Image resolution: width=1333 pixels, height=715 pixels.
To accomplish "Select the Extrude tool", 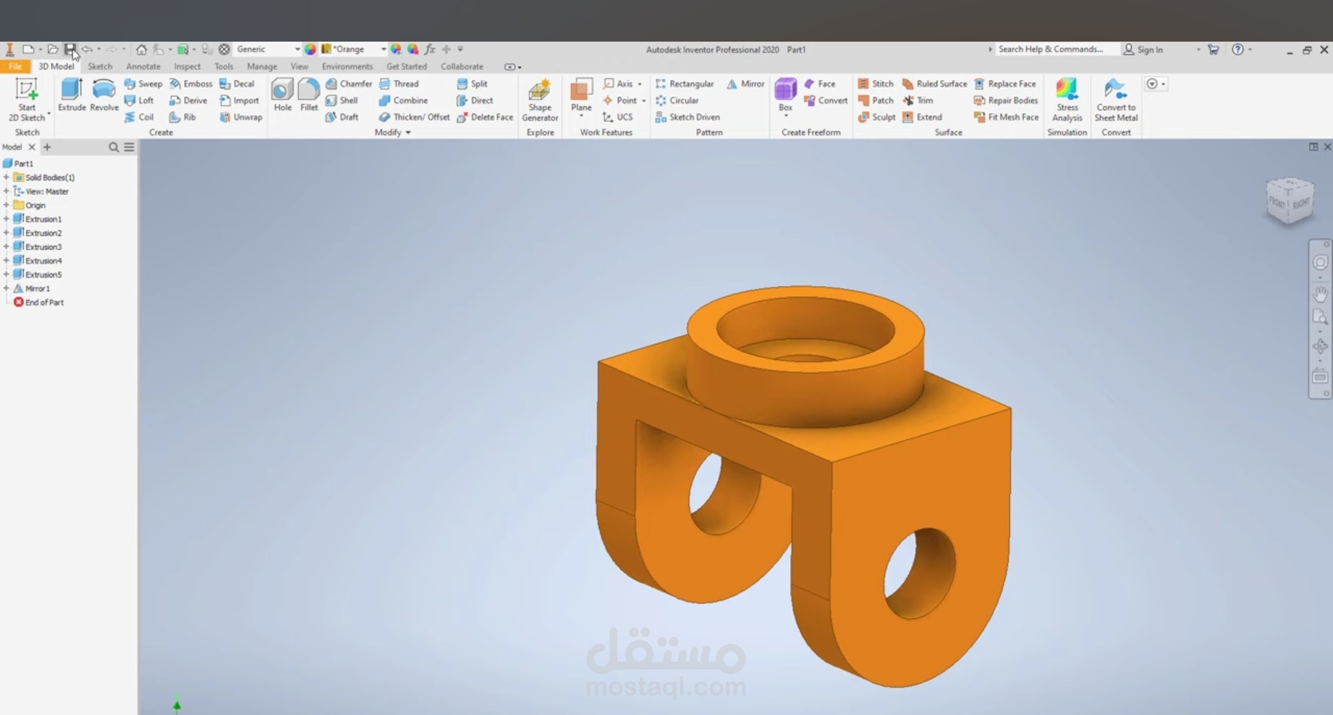I will [72, 95].
